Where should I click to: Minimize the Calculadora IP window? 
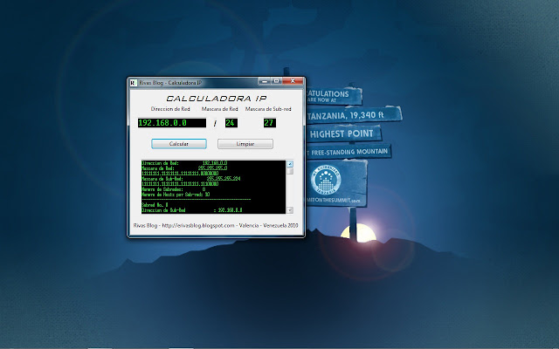[x=264, y=81]
